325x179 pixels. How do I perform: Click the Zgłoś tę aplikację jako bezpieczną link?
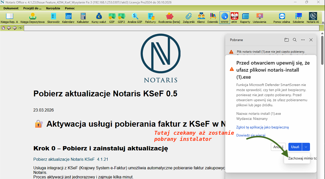click(262, 127)
